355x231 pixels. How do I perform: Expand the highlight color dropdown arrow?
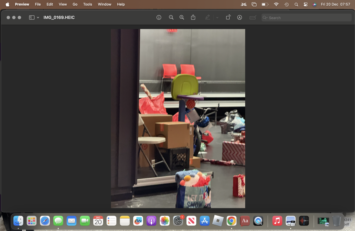tap(217, 17)
